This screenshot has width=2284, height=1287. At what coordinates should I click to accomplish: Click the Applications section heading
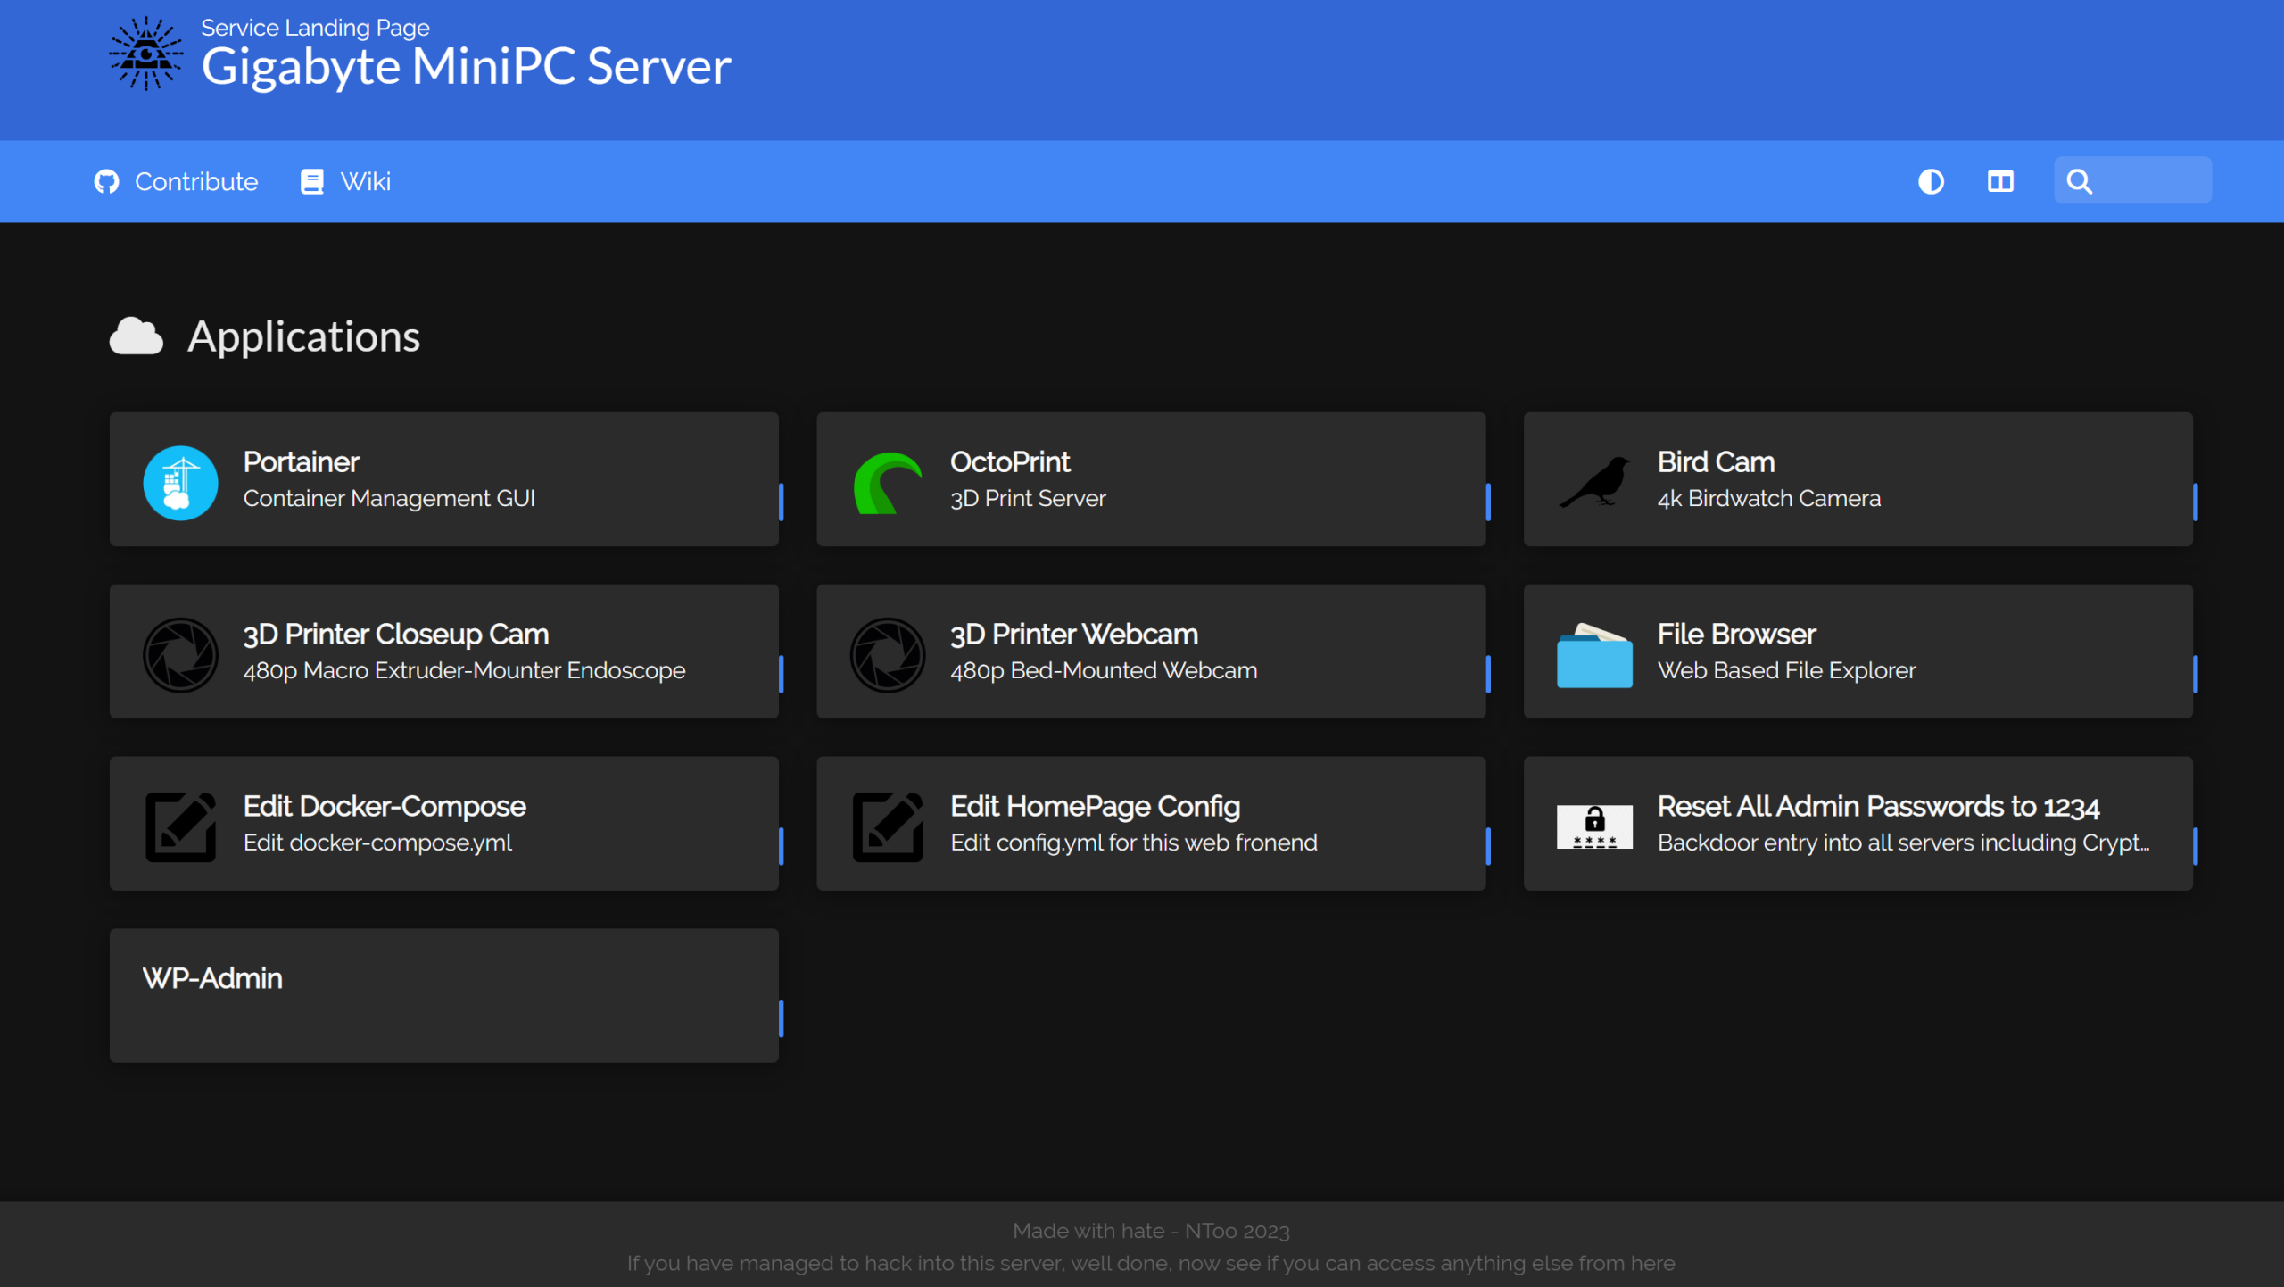(x=303, y=336)
